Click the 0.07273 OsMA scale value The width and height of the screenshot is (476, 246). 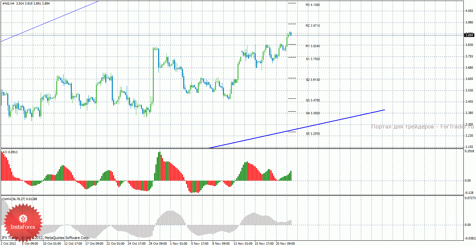point(470,198)
